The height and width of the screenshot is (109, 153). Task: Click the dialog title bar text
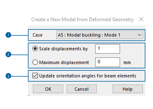pos(83,19)
